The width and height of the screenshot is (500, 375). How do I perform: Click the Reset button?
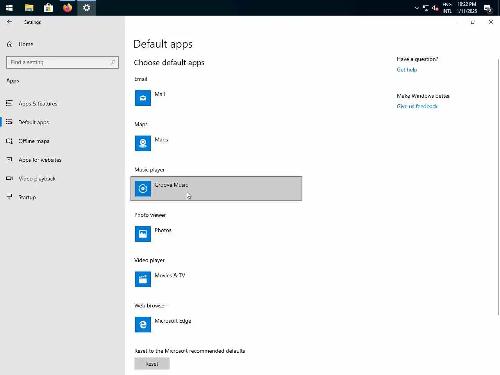point(152,364)
